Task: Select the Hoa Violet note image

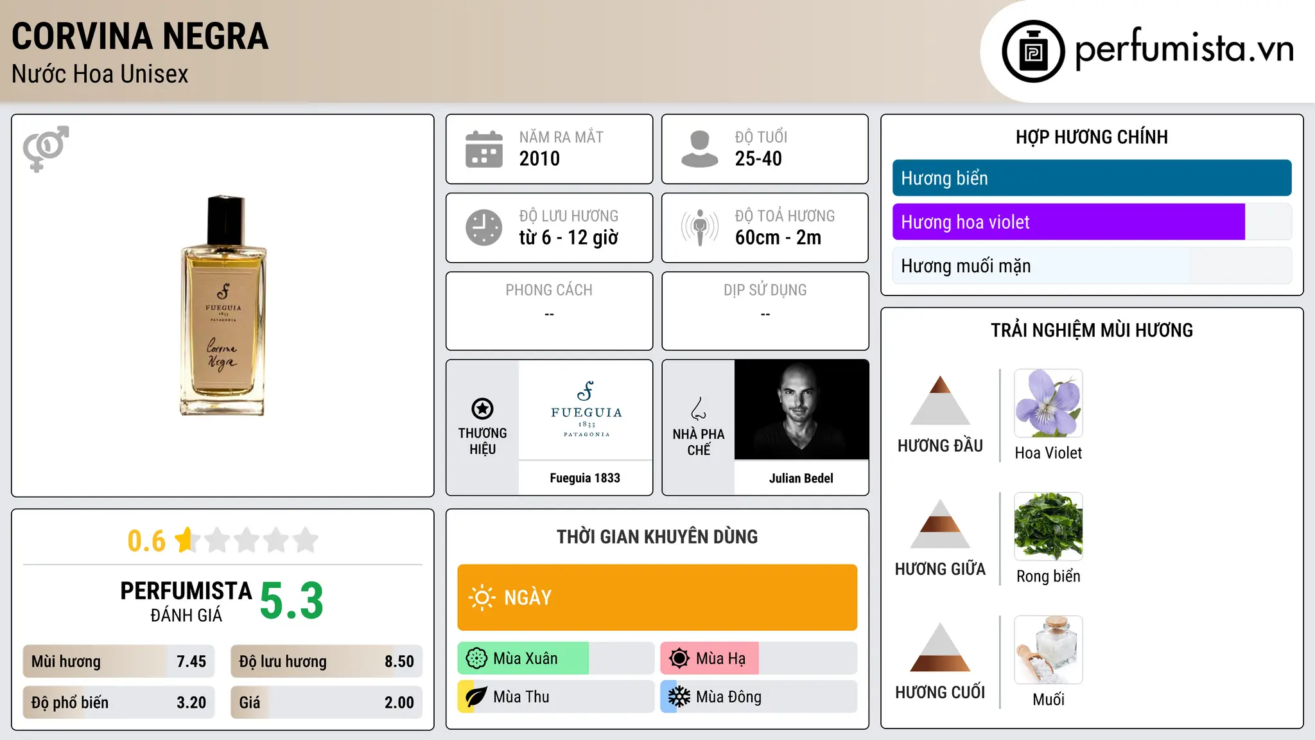Action: [x=1049, y=403]
